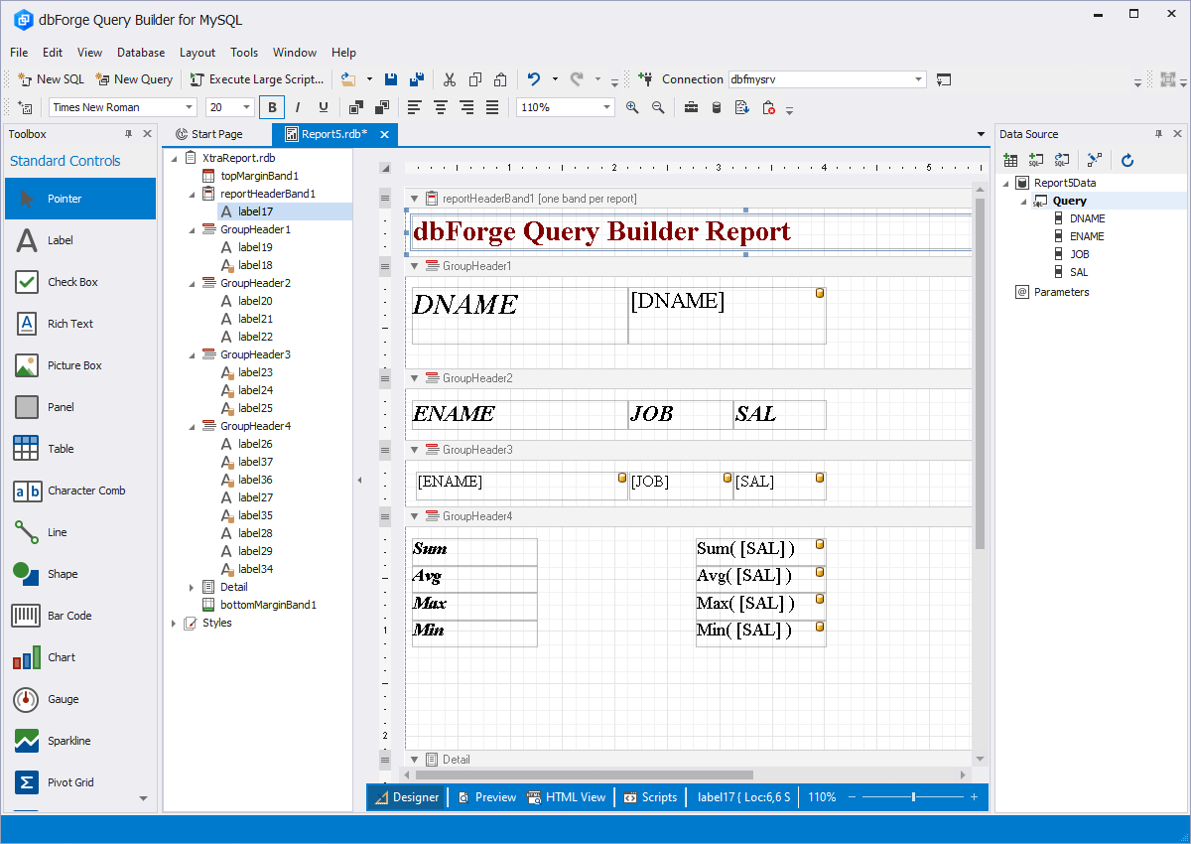The image size is (1191, 844).
Task: Toggle Underline formatting
Action: pos(323,107)
